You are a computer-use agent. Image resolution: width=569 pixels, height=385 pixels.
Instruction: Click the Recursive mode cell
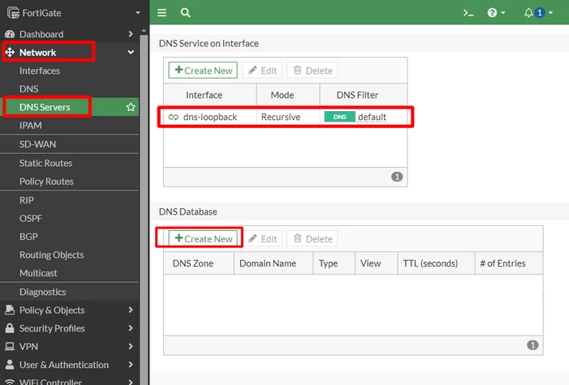(281, 117)
